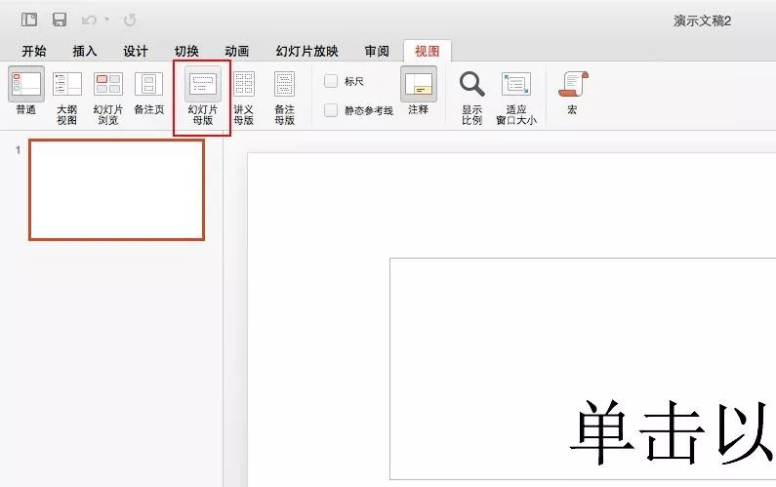Select slide 1 thumbnail in the panel
The image size is (776, 487).
tap(116, 189)
